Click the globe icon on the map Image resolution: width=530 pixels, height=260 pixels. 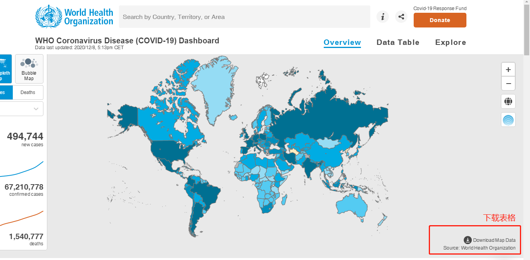point(508,102)
